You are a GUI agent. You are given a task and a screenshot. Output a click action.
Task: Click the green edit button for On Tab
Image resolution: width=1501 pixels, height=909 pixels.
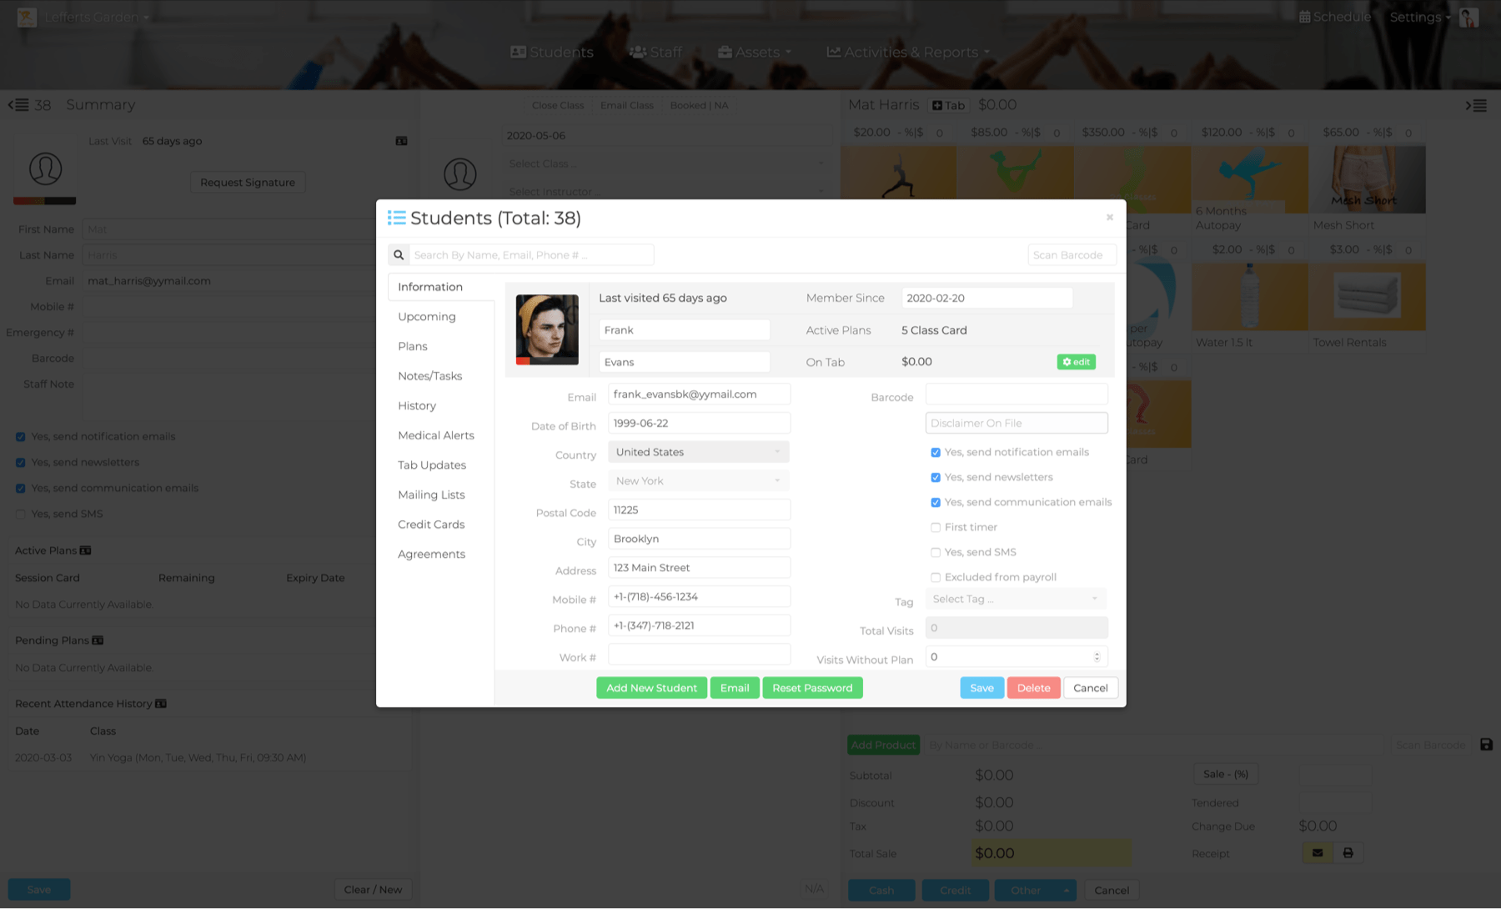(x=1076, y=362)
